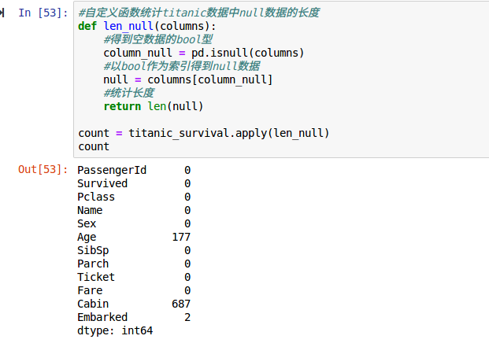Click the #统计长度 comment line
This screenshot has width=489, height=343.
[x=129, y=93]
